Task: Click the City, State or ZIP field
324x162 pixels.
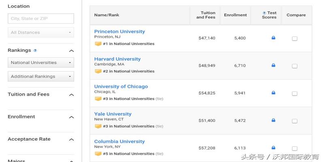Action: click(41, 19)
